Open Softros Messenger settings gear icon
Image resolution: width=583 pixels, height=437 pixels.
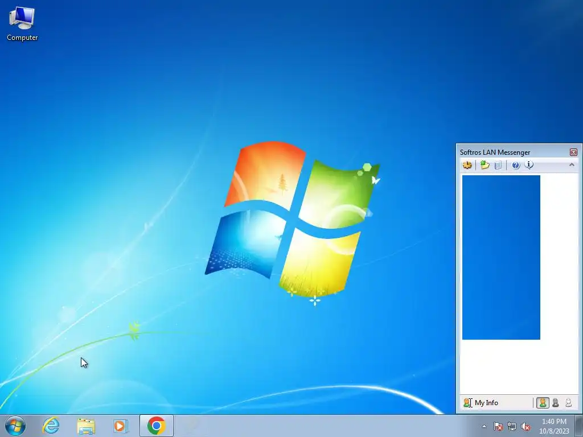467,165
